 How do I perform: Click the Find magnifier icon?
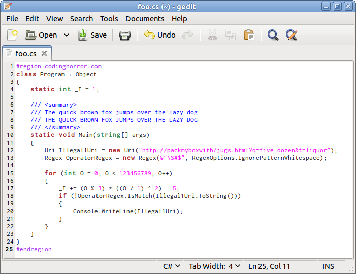click(273, 35)
